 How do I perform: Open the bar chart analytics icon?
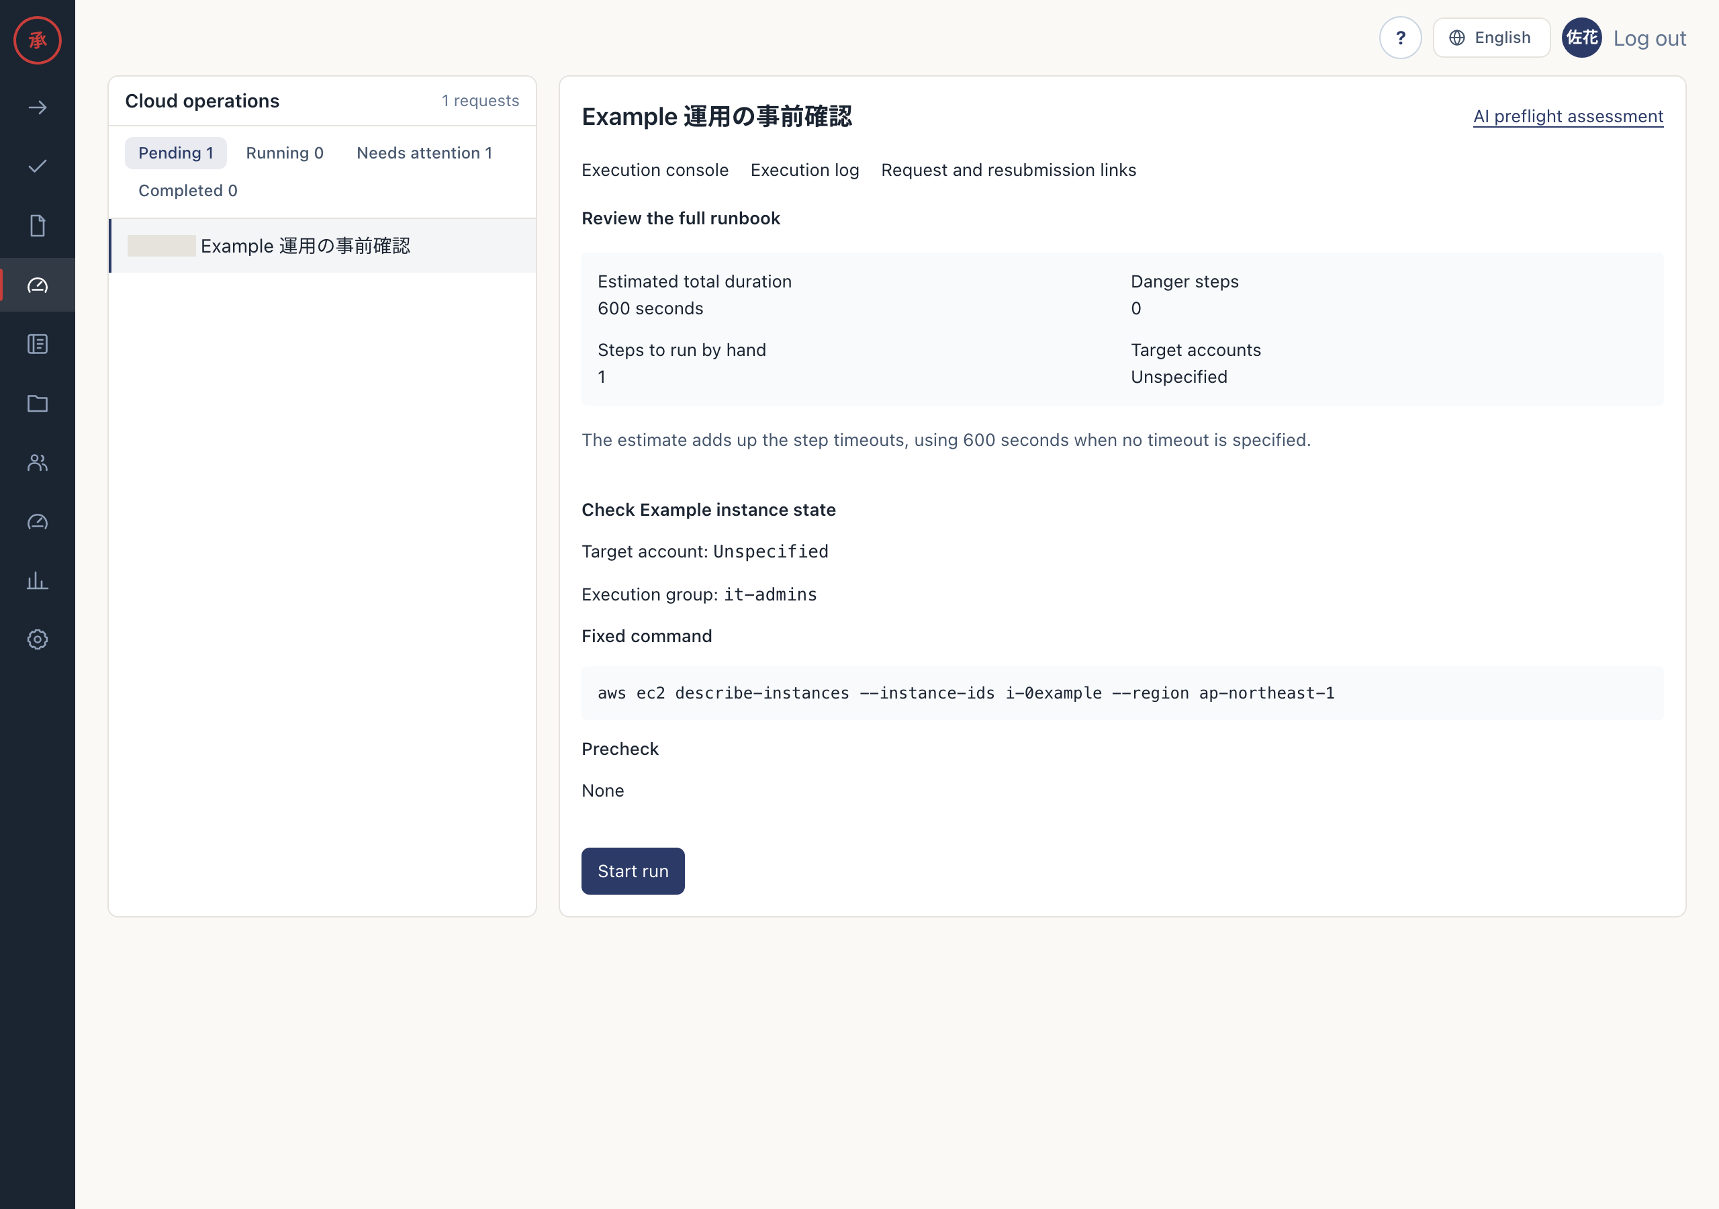pyautogui.click(x=38, y=580)
